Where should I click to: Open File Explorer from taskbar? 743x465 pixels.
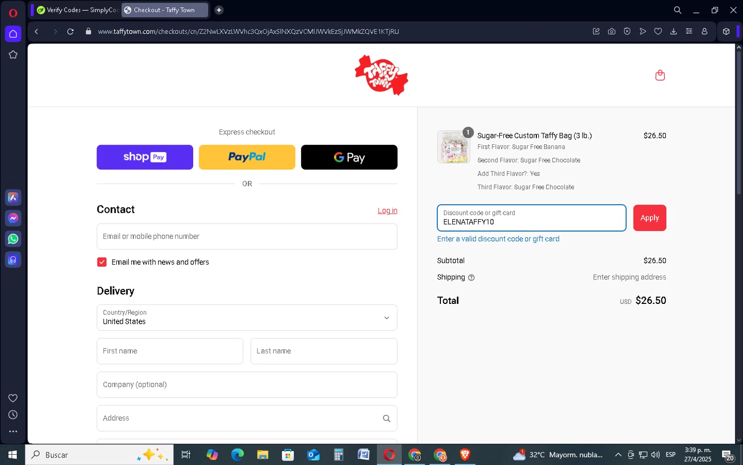tap(263, 455)
